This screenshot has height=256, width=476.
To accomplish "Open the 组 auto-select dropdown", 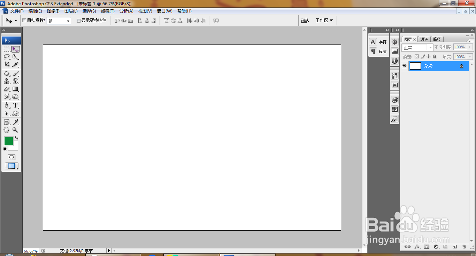I will 59,21.
